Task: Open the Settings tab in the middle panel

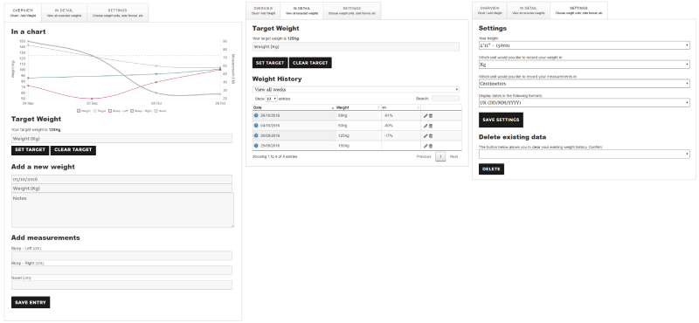Action: [x=352, y=10]
